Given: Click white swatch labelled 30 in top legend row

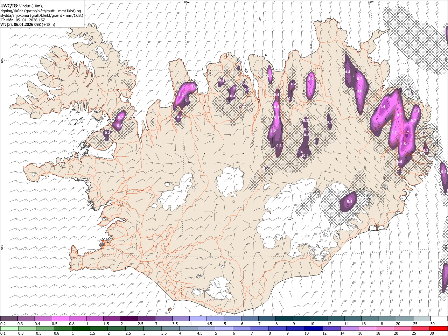Looking at the screenshot, I should coord(439,319).
